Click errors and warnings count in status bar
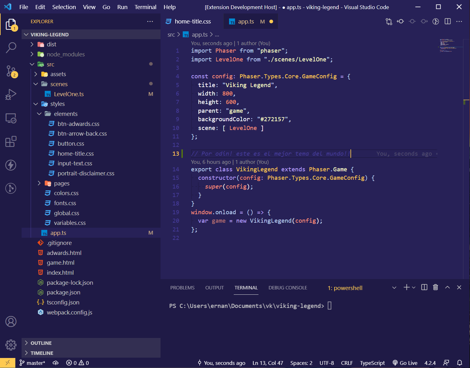The image size is (470, 368). click(x=78, y=363)
